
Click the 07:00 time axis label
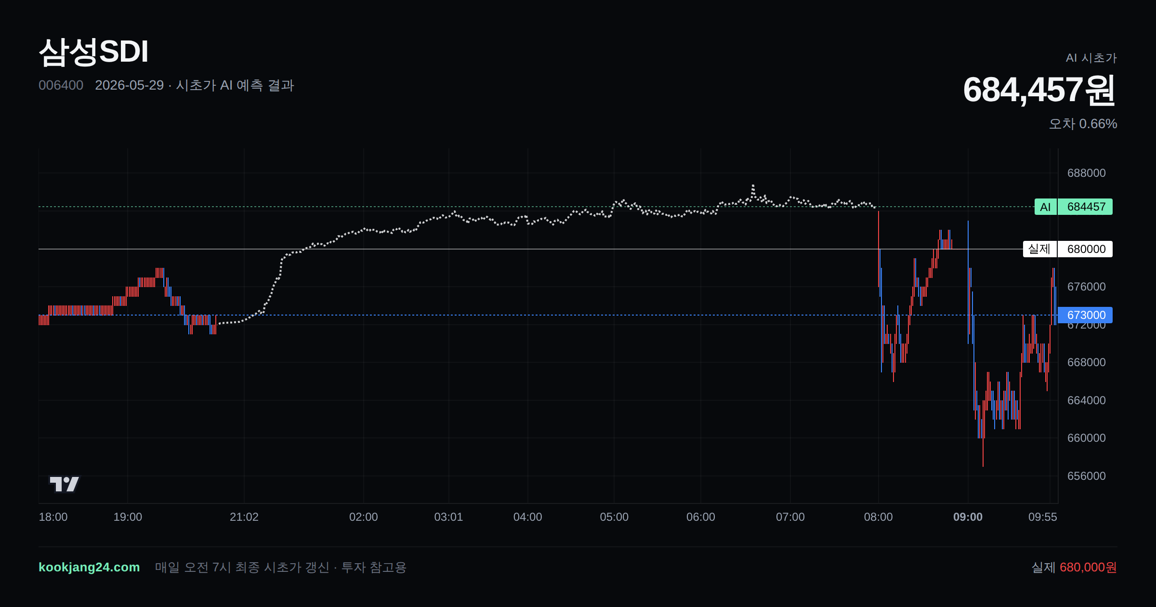(790, 517)
